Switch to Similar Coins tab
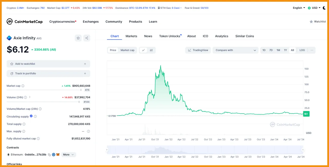329x167 pixels. click(x=245, y=36)
